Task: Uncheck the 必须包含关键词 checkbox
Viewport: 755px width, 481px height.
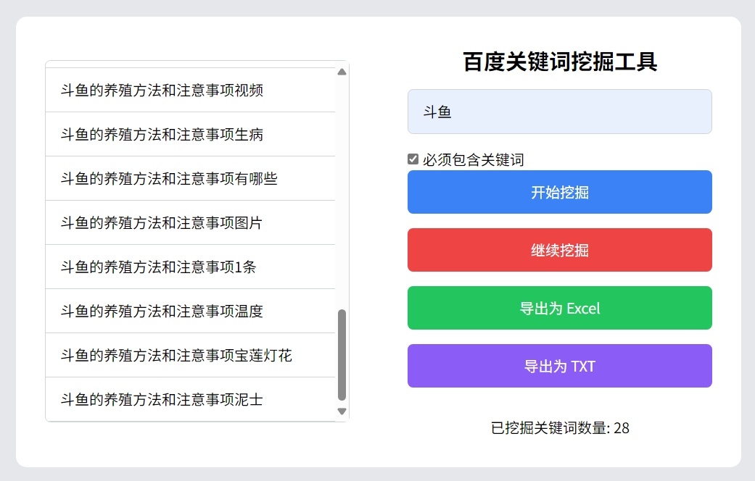Action: coord(413,159)
